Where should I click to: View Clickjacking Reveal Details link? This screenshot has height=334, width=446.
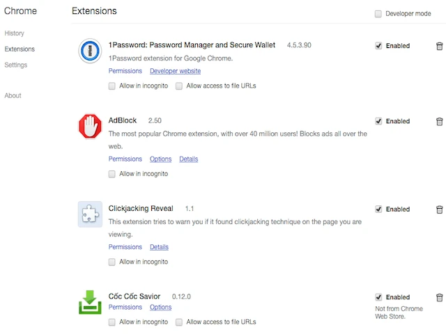[x=159, y=247]
